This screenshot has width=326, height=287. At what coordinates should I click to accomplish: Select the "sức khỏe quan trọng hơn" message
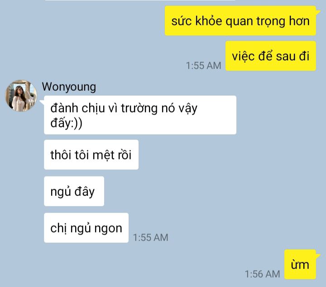[x=240, y=21]
